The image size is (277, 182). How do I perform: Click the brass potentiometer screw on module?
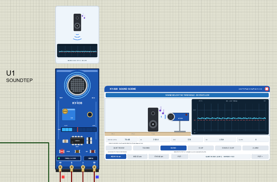pyautogui.click(x=65, y=111)
